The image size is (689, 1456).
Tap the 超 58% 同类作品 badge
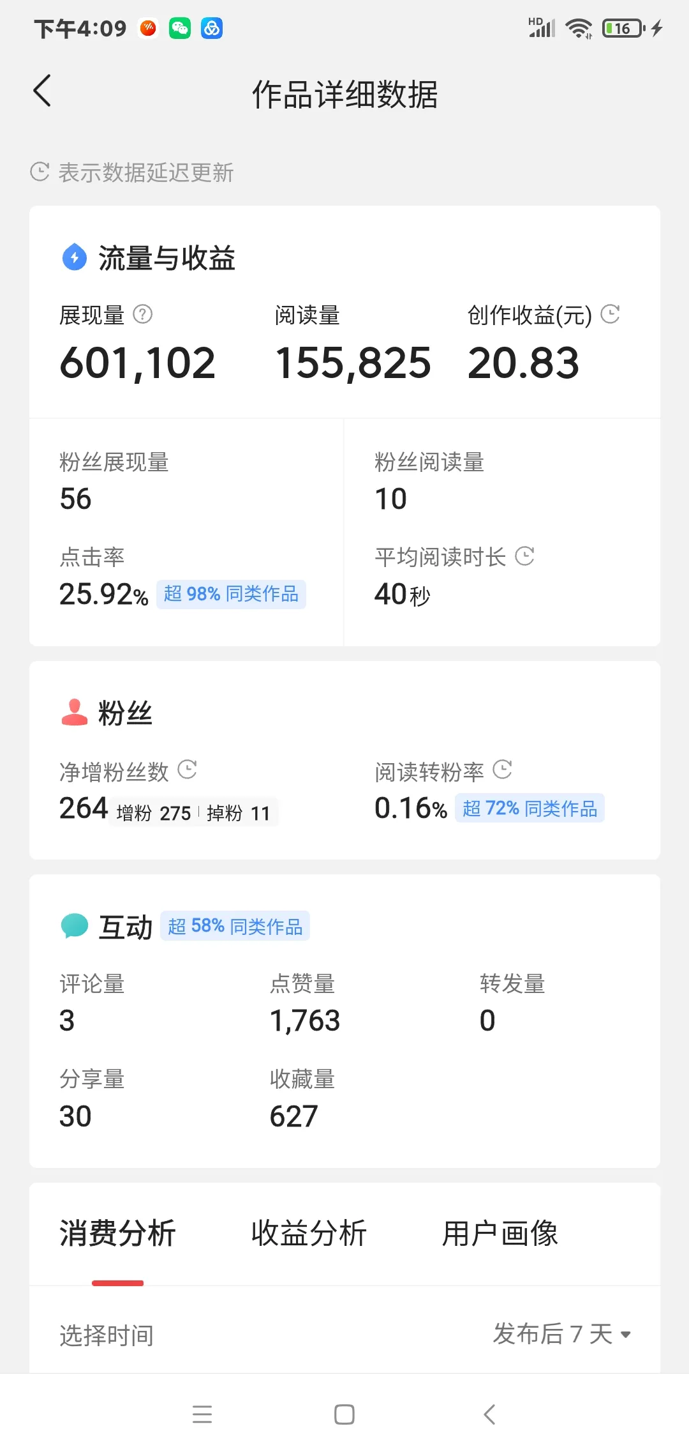[235, 926]
